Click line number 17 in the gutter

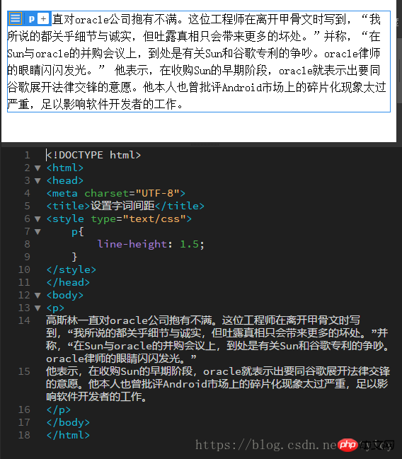[24, 422]
